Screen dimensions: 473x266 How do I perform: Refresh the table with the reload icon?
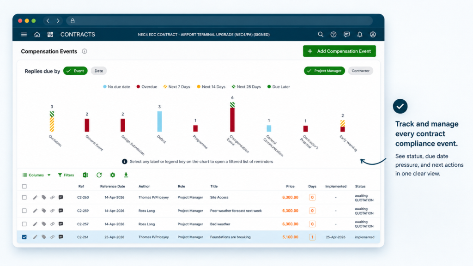[99, 175]
